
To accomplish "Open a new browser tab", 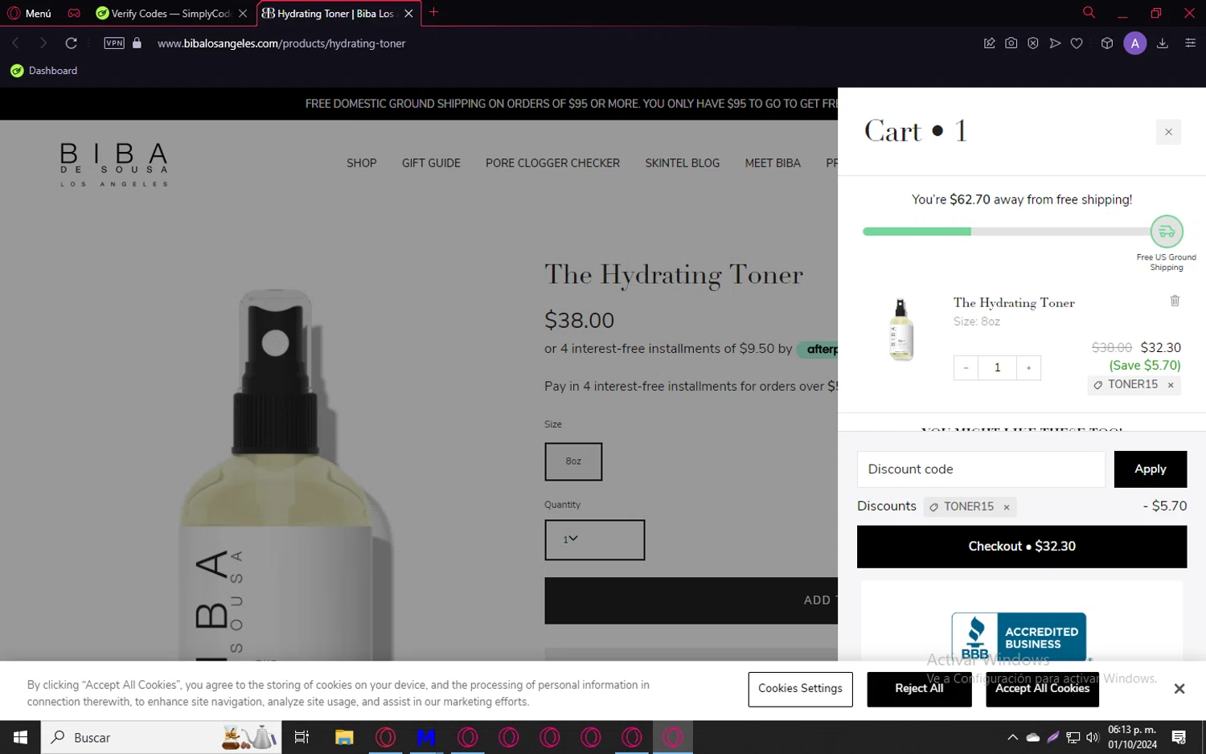I will coord(434,12).
